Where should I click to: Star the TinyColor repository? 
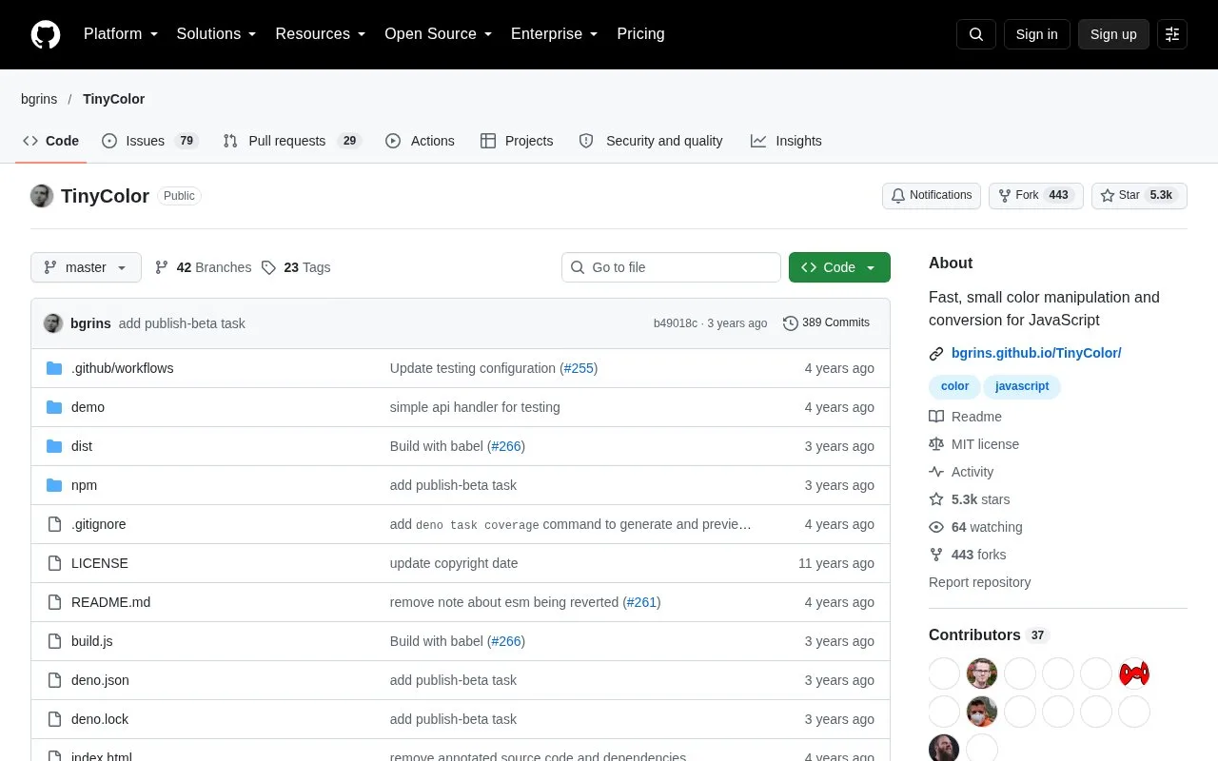coord(1139,196)
